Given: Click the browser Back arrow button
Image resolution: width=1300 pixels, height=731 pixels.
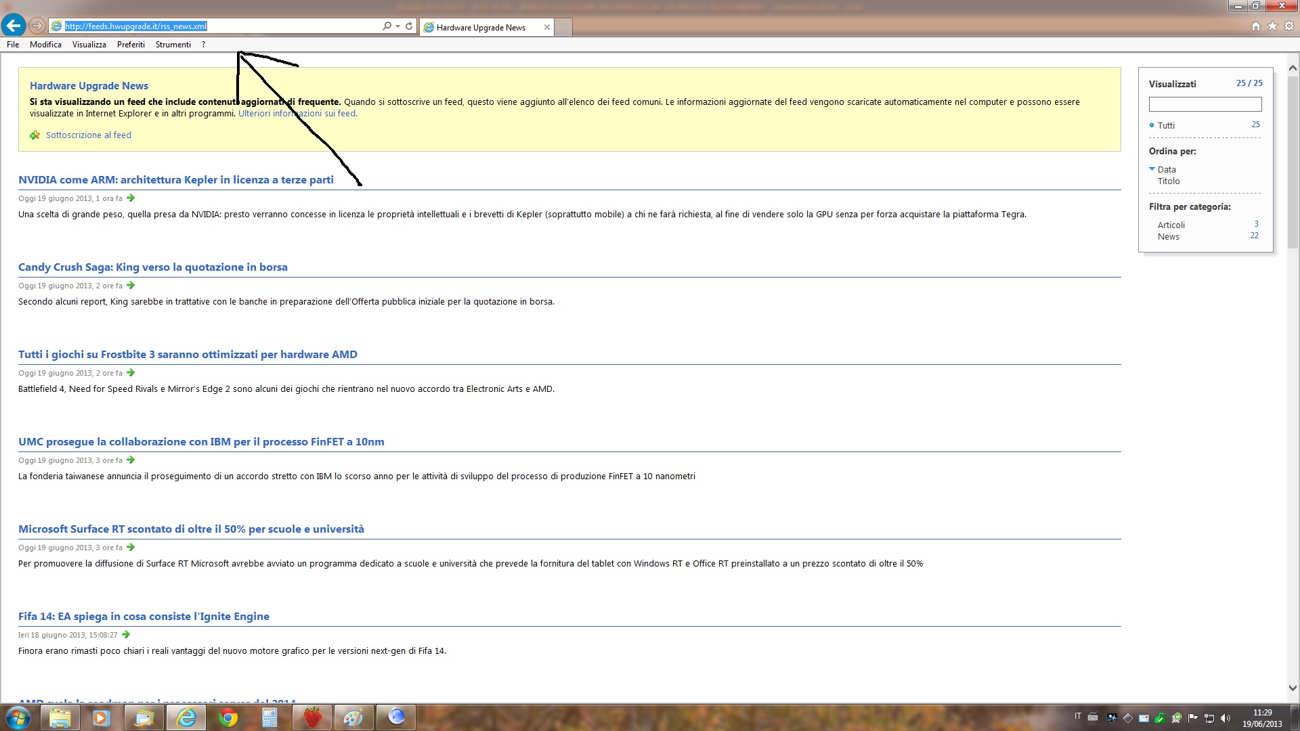Looking at the screenshot, I should (13, 26).
